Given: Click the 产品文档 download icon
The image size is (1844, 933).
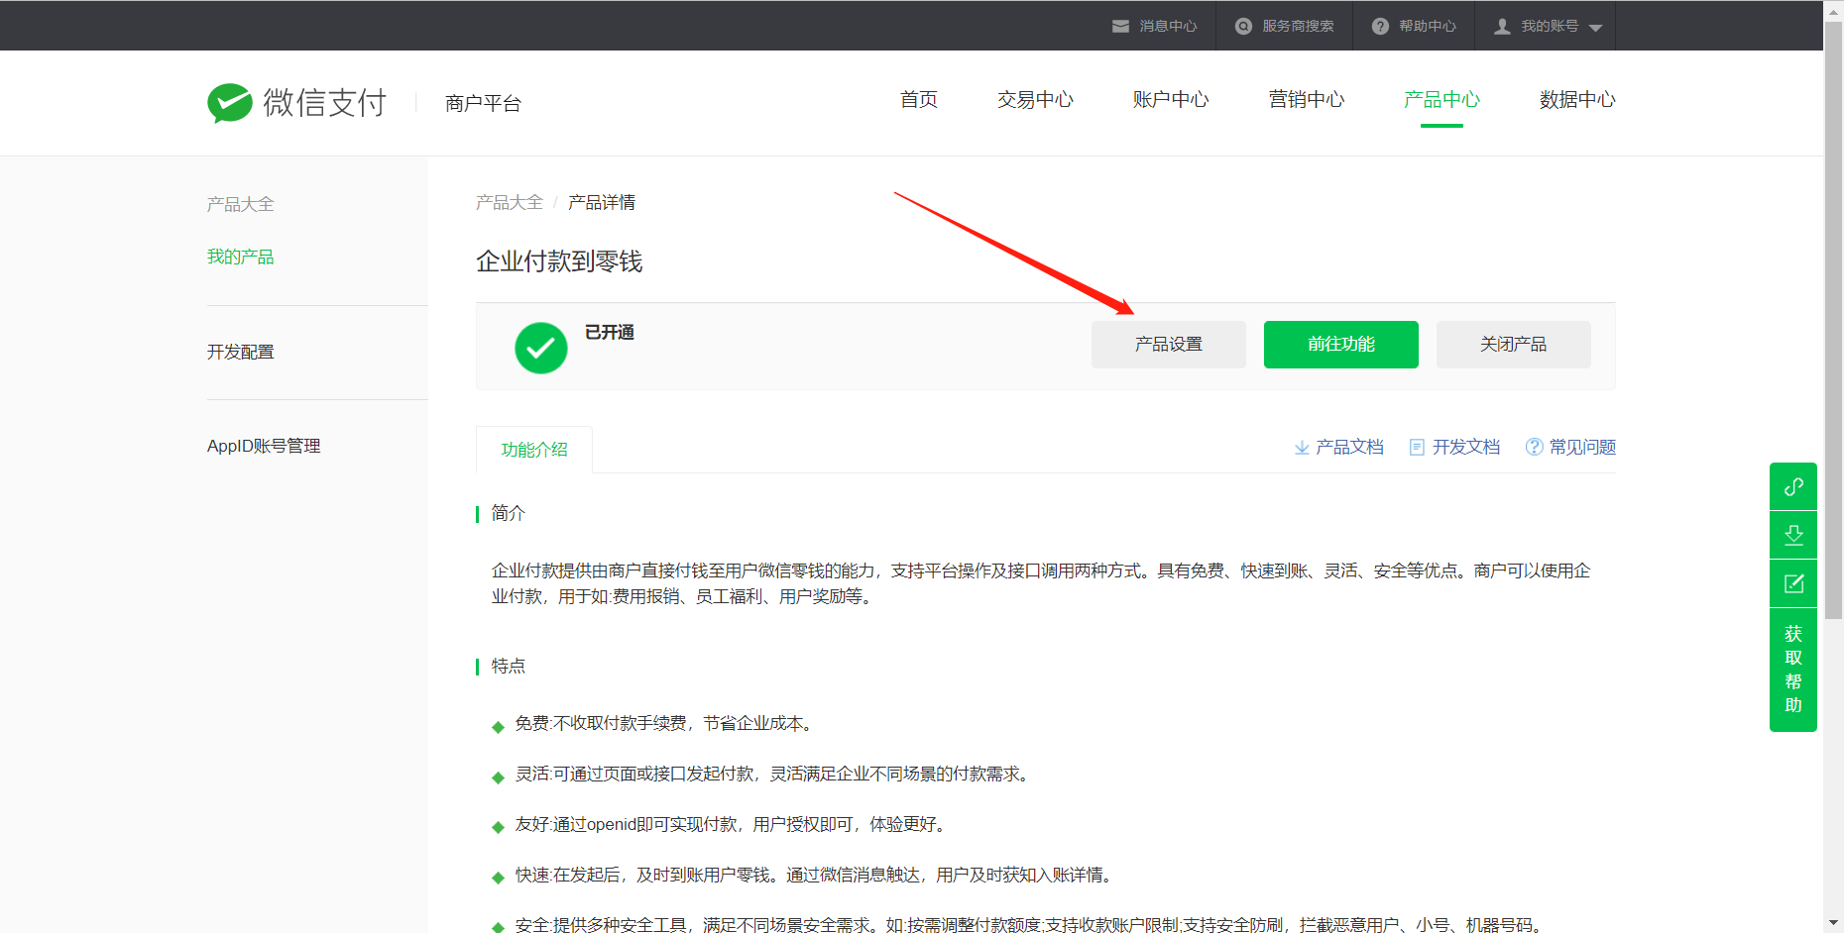Looking at the screenshot, I should (1302, 448).
